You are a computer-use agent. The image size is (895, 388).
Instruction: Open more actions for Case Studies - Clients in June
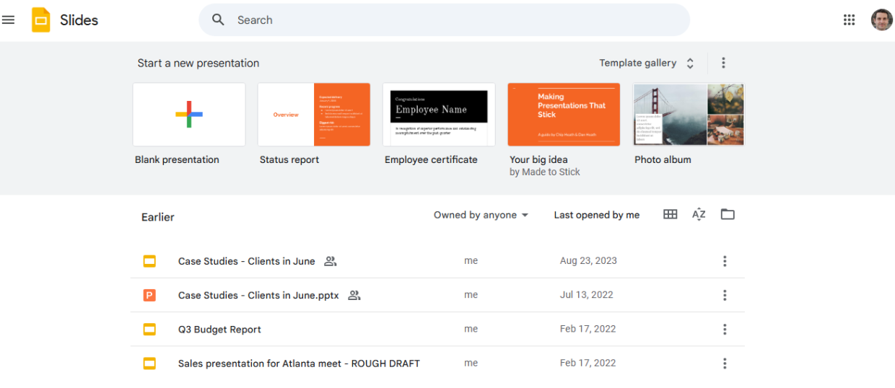tap(725, 261)
